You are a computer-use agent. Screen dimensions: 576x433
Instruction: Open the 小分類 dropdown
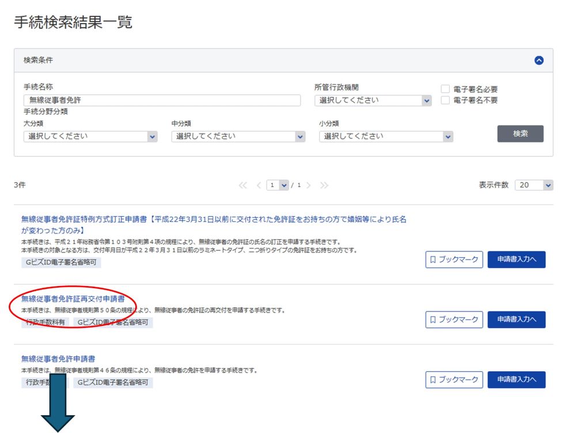(386, 137)
